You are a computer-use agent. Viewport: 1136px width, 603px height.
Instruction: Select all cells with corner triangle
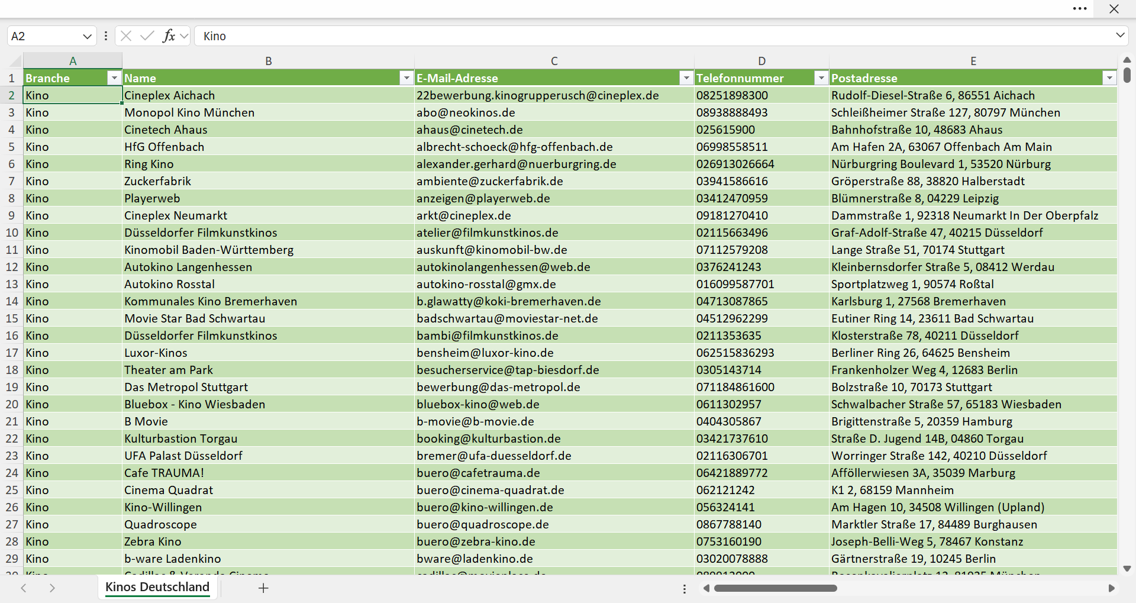point(15,61)
